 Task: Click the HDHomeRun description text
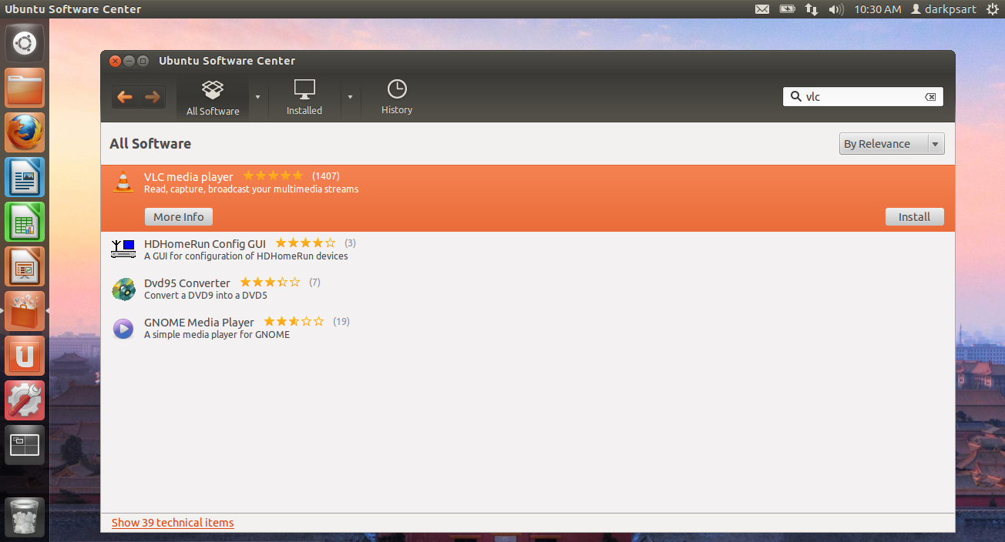click(x=246, y=256)
